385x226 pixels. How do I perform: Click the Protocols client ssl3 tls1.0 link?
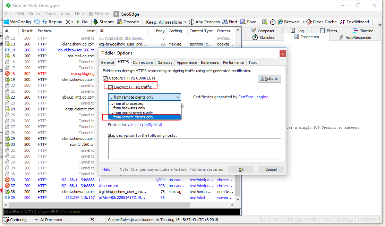pos(144,125)
